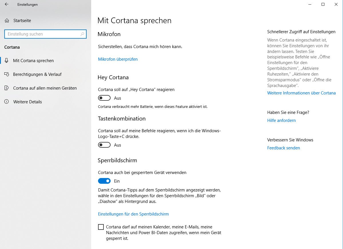Click Schnellerer Zugriff auf Einstellungen heading
The height and width of the screenshot is (249, 343).
pyautogui.click(x=301, y=32)
